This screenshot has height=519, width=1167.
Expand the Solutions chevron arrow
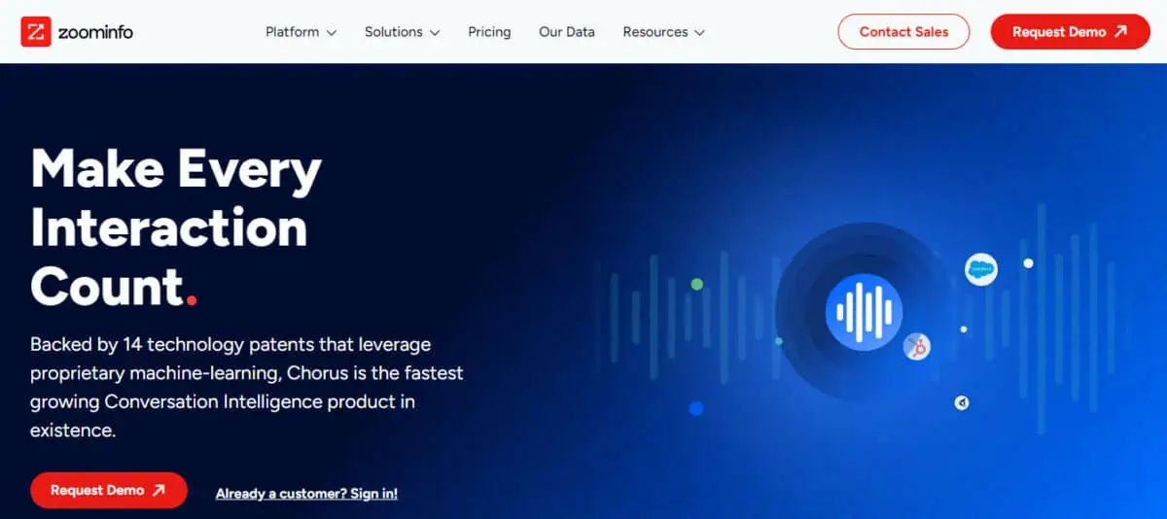pos(435,33)
